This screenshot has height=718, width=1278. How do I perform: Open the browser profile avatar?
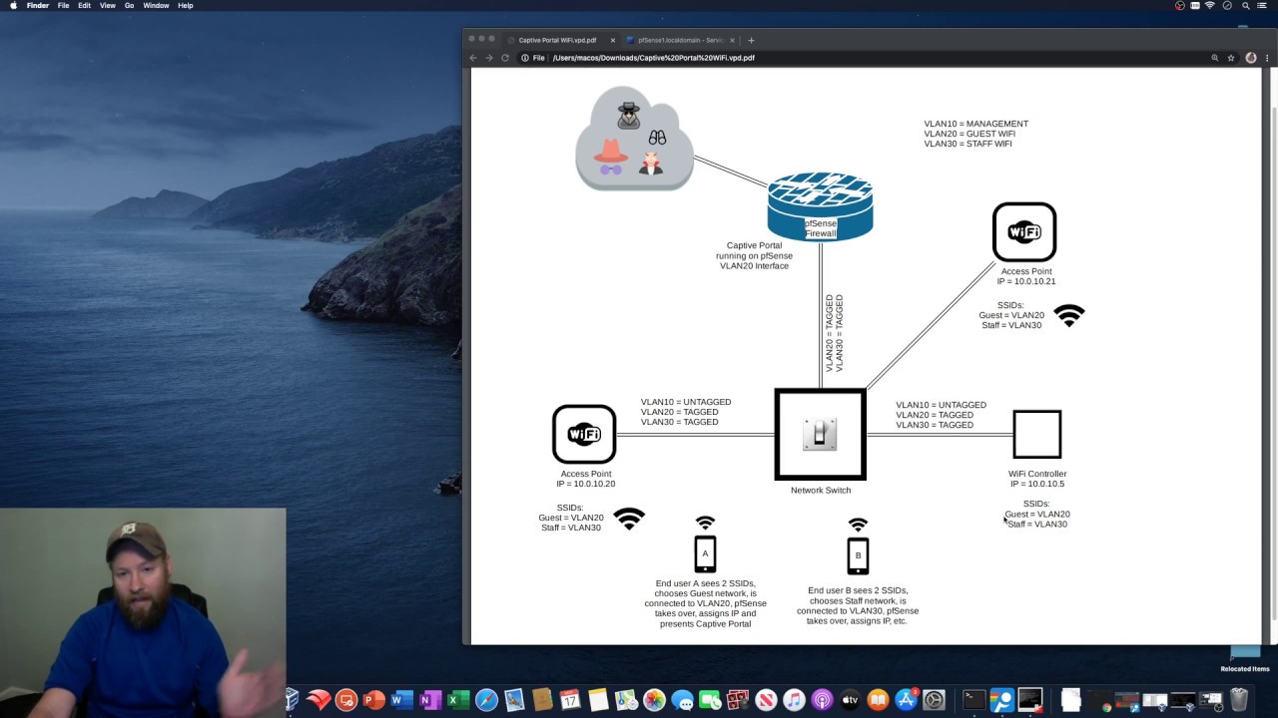(1251, 58)
